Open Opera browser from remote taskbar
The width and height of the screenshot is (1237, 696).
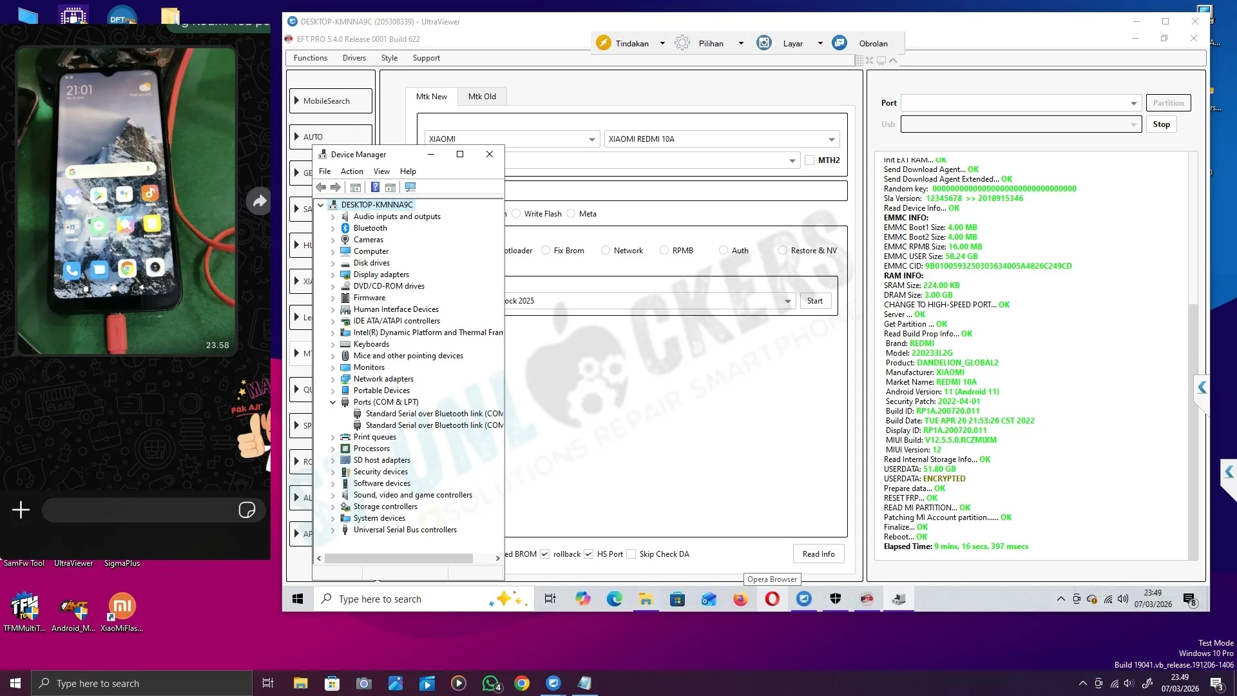[772, 599]
